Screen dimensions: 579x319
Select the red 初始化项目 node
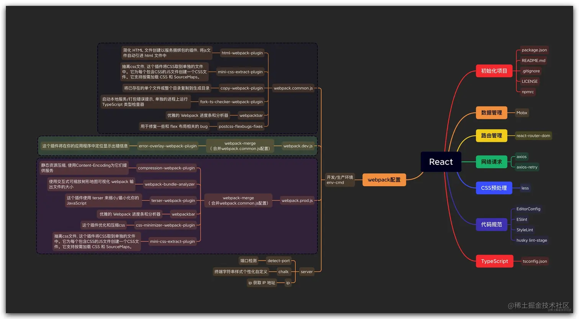click(x=494, y=71)
